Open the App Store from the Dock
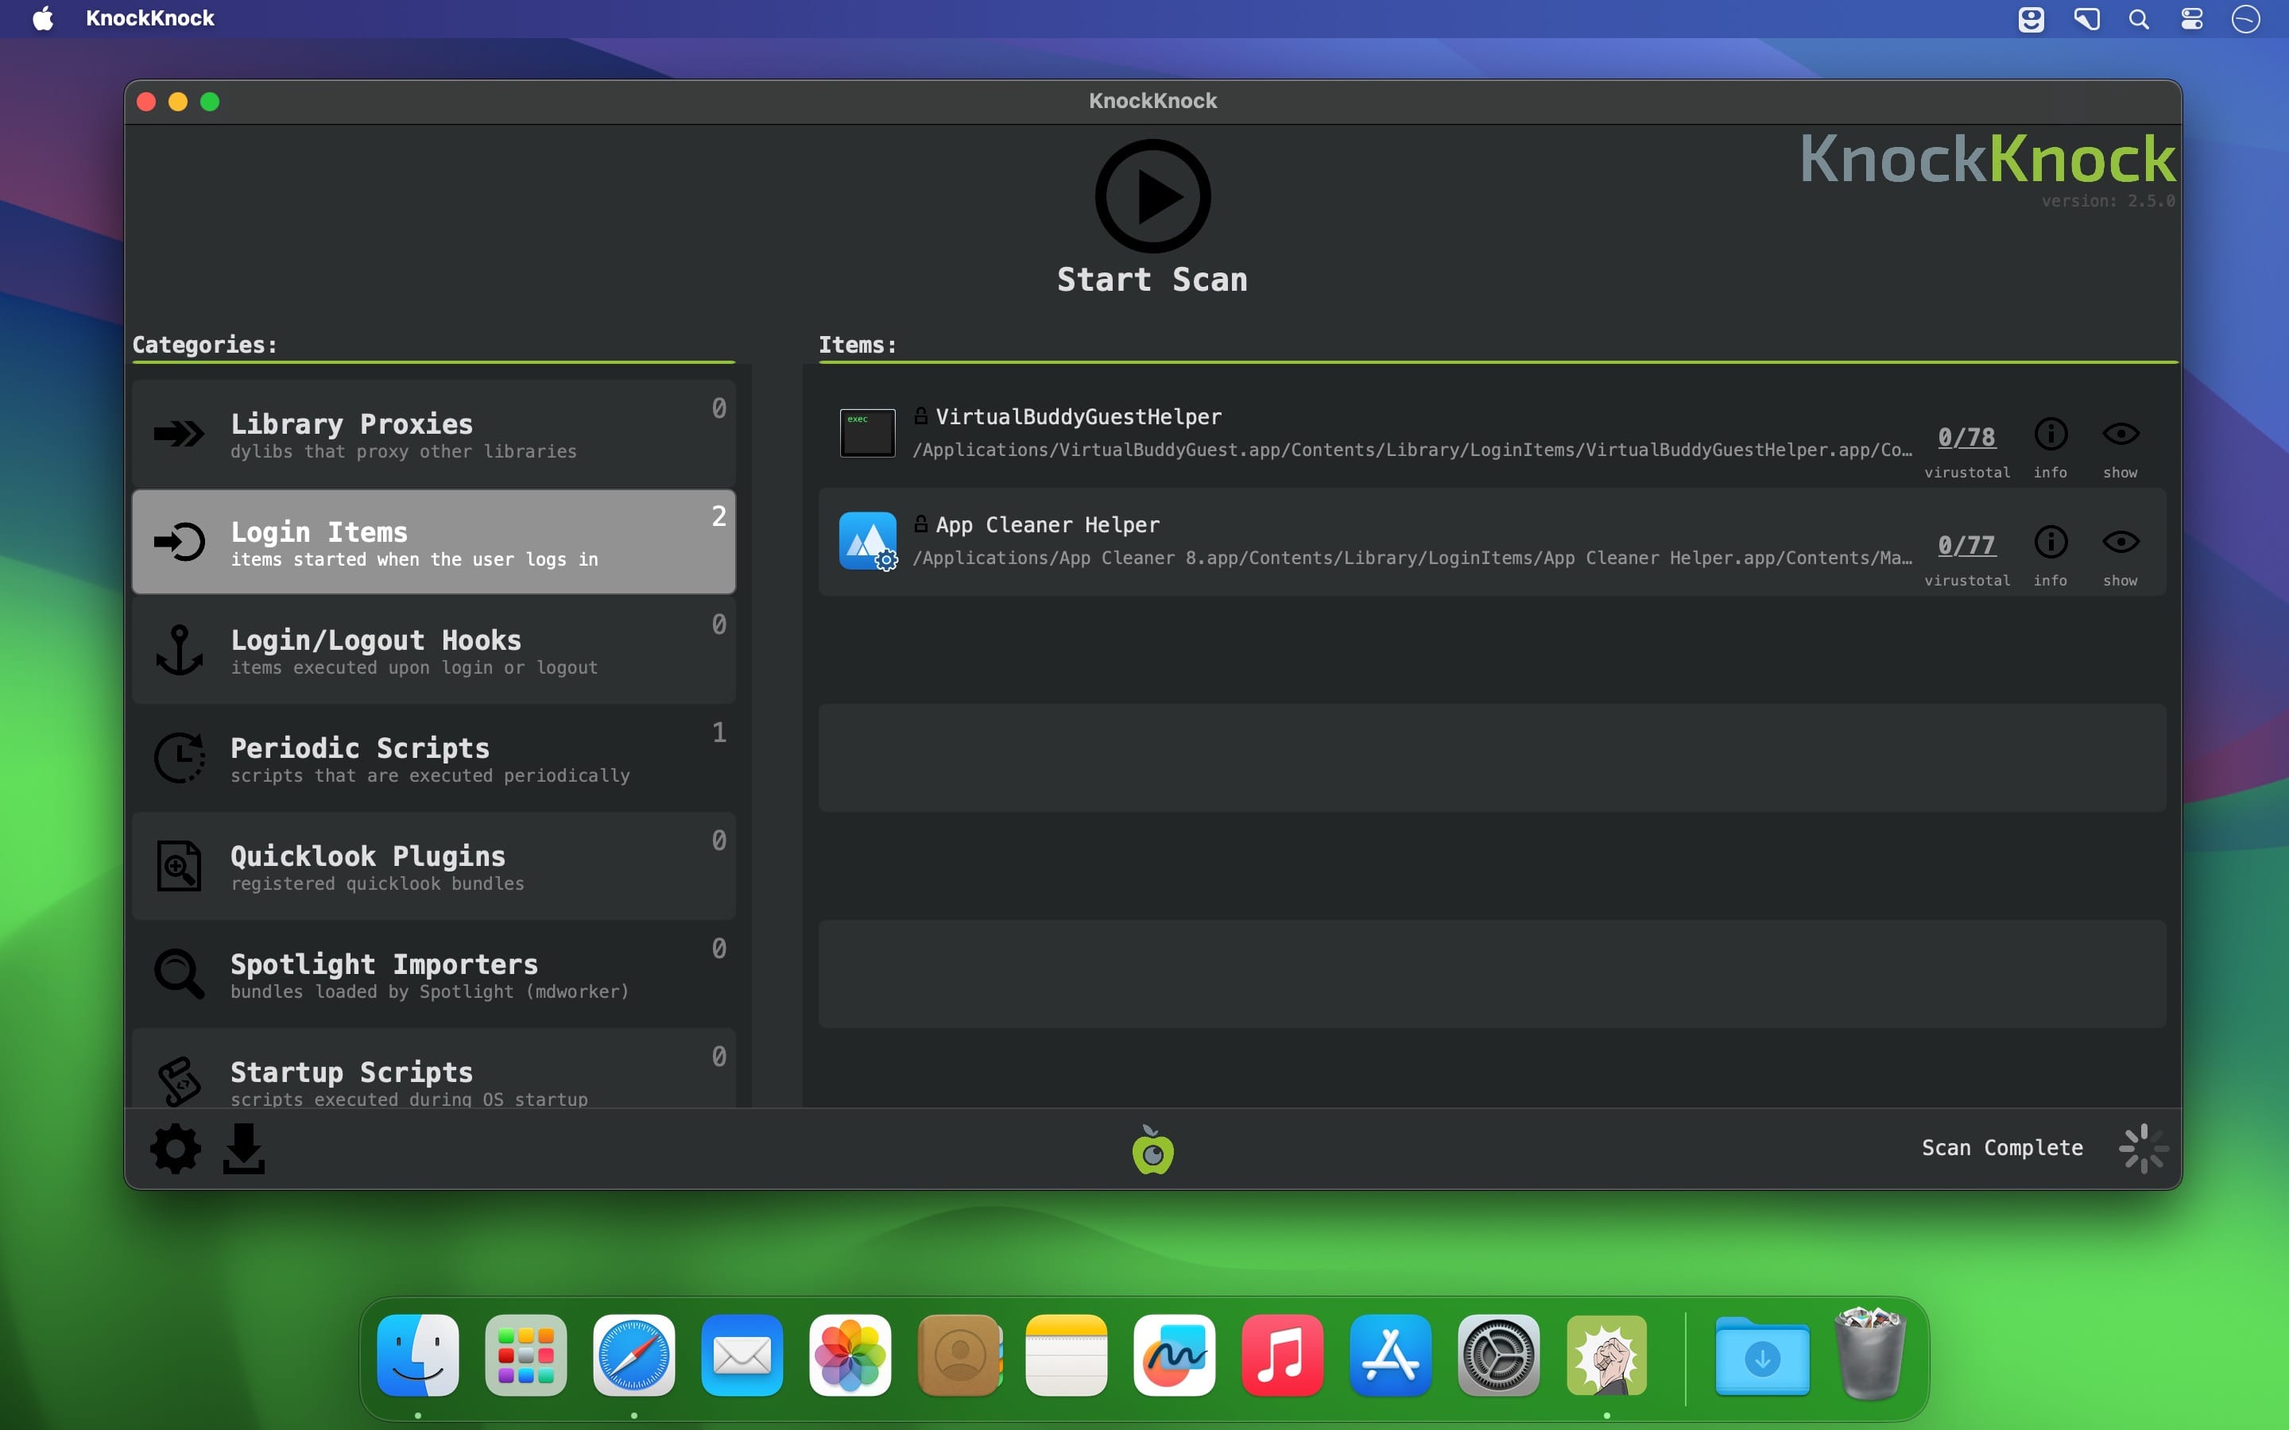 pos(1390,1355)
